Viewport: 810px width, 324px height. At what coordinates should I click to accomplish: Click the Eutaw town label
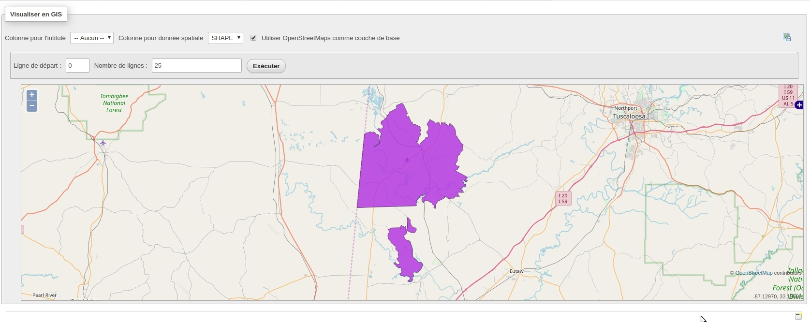[516, 271]
